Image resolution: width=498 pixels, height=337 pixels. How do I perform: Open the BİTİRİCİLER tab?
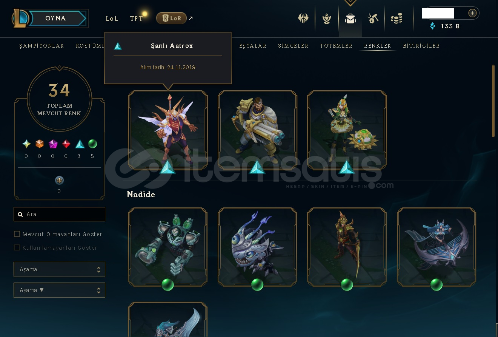pos(421,46)
